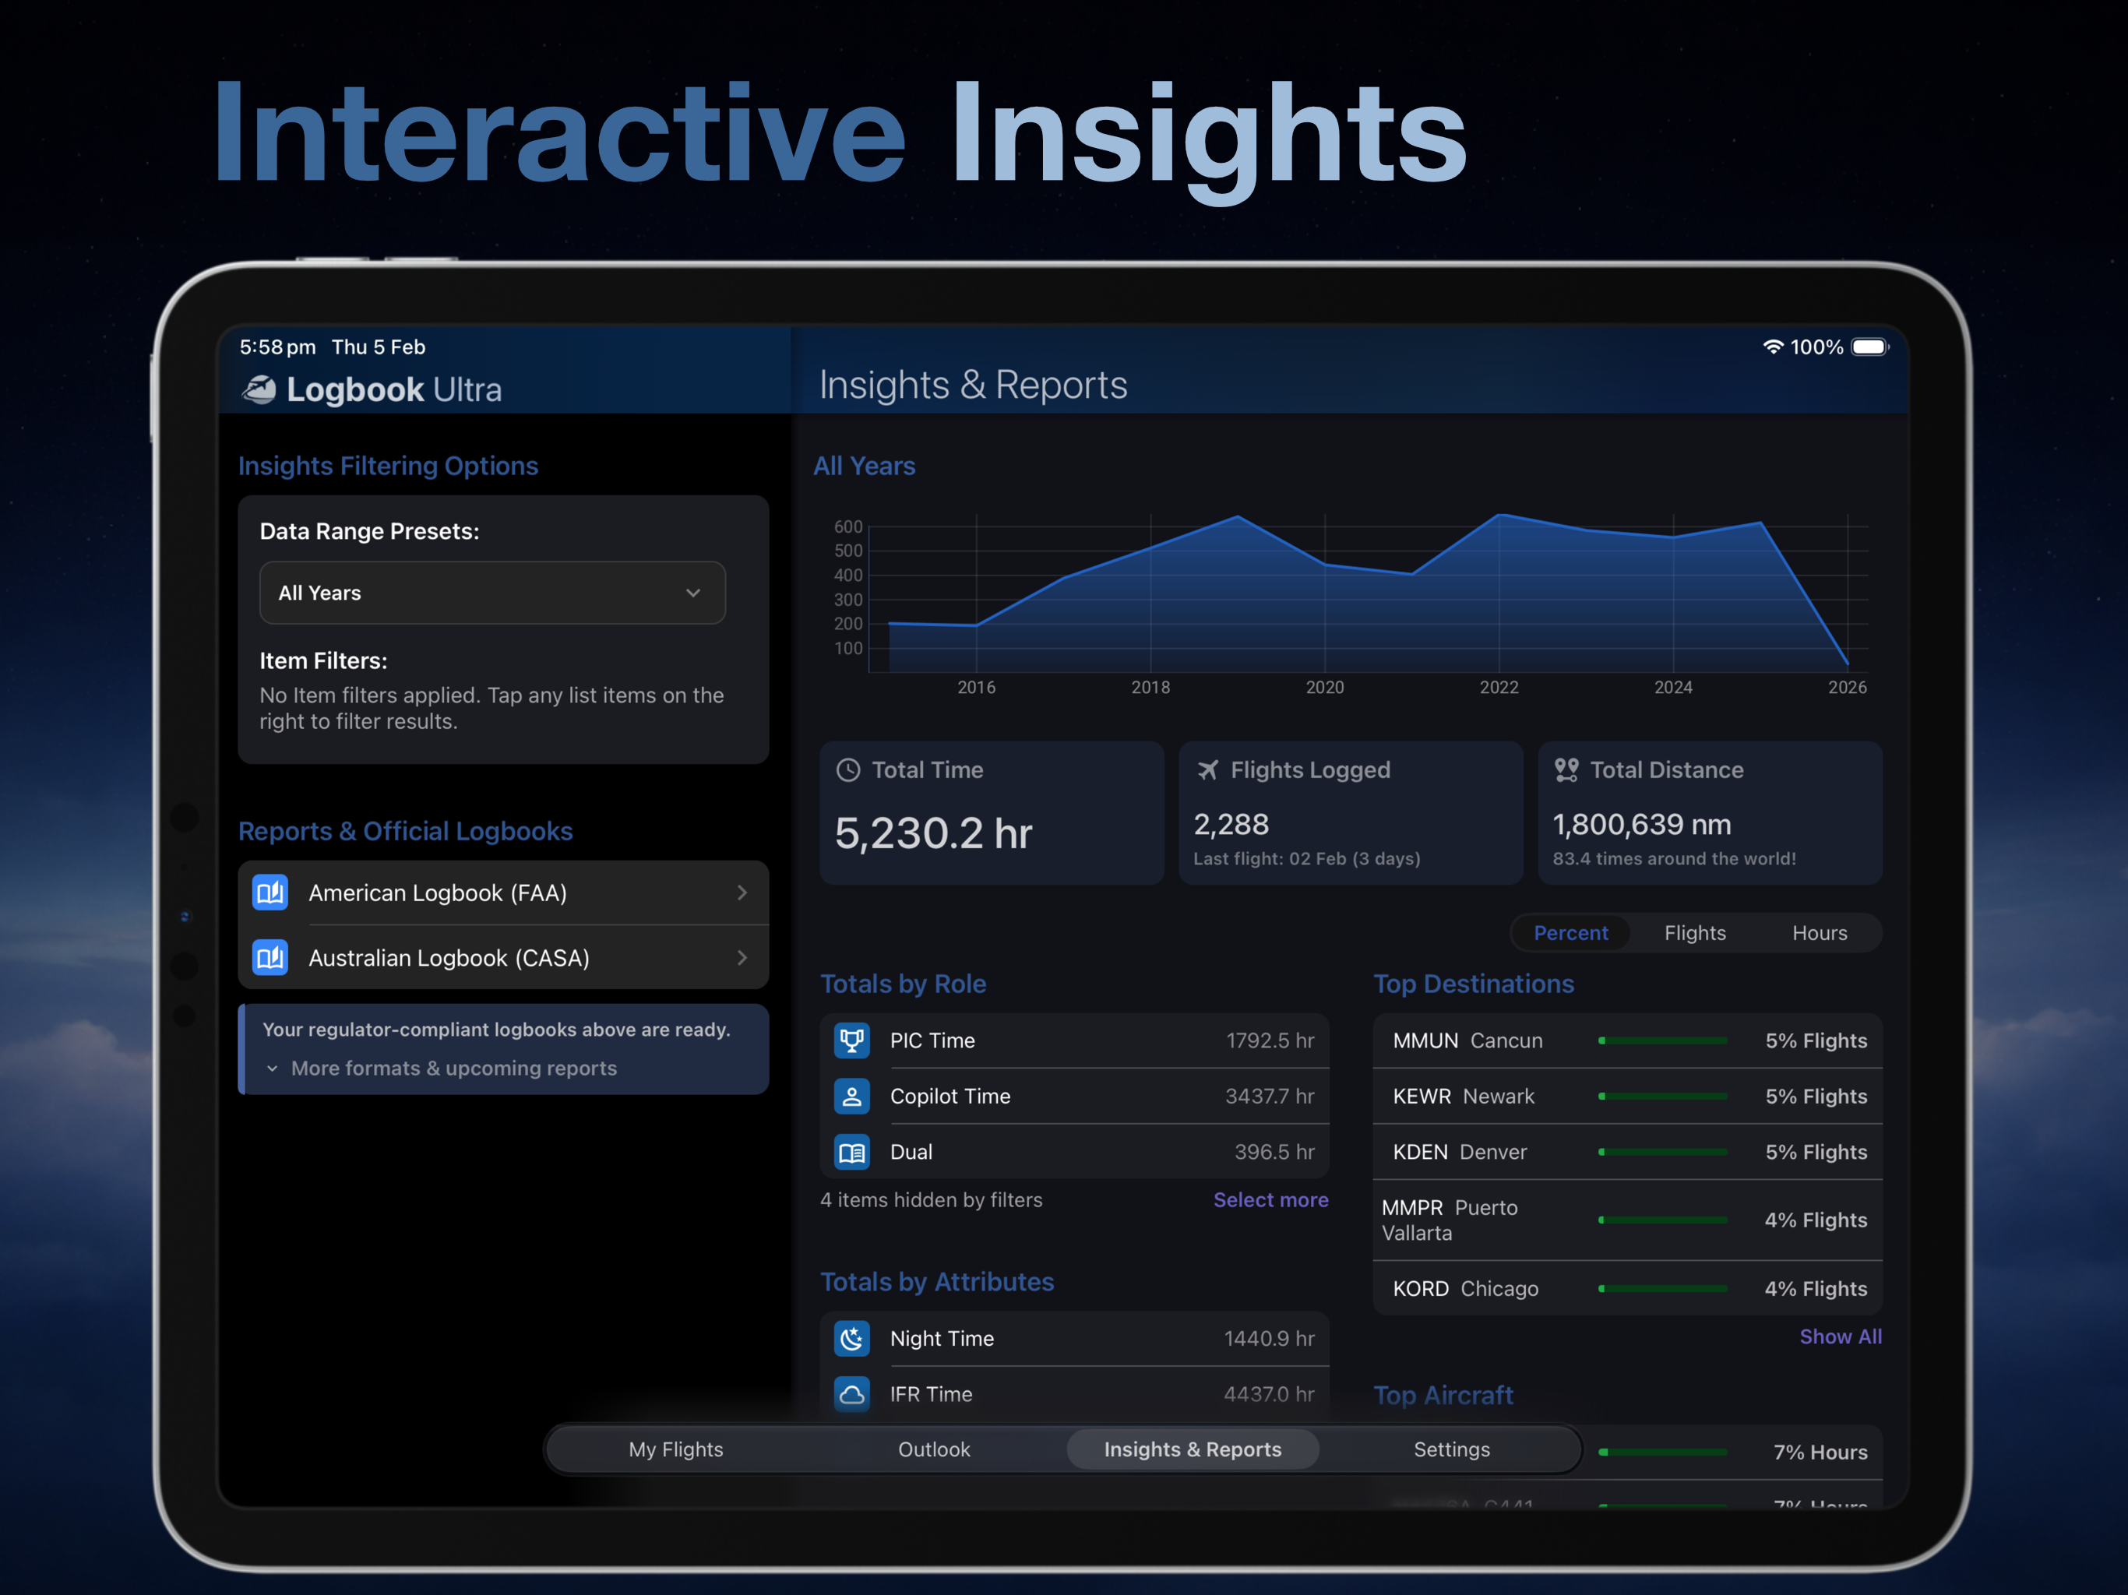
Task: Click the MMPR Puerto Vallarta percentage bar
Action: point(1662,1220)
